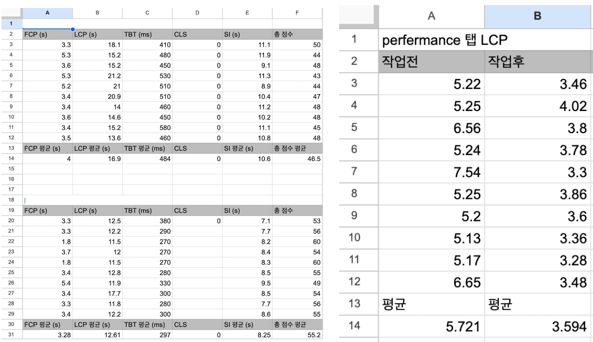Click the 3.594 average value cell
Image resolution: width=593 pixels, height=342 pixels.
point(538,326)
